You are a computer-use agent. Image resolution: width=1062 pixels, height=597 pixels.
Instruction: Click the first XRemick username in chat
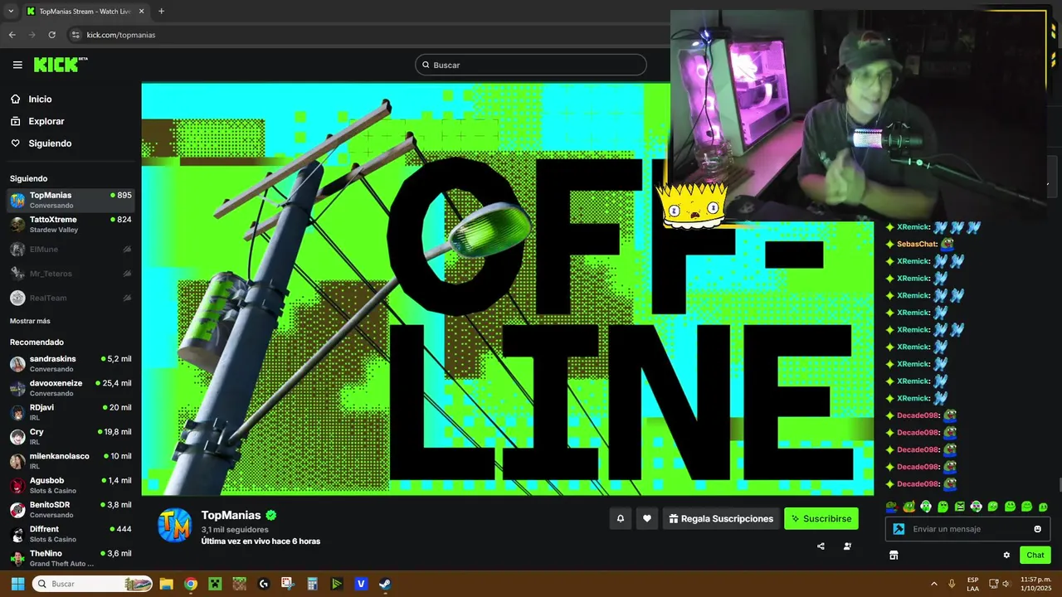tap(913, 227)
